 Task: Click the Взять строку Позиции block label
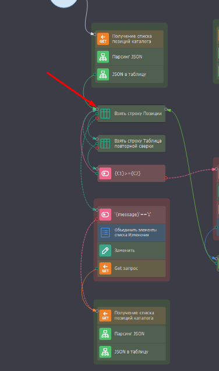pos(138,113)
